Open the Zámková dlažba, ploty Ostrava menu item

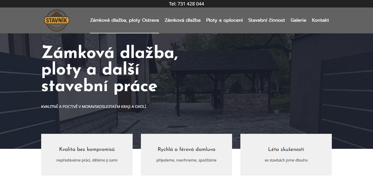(125, 20)
